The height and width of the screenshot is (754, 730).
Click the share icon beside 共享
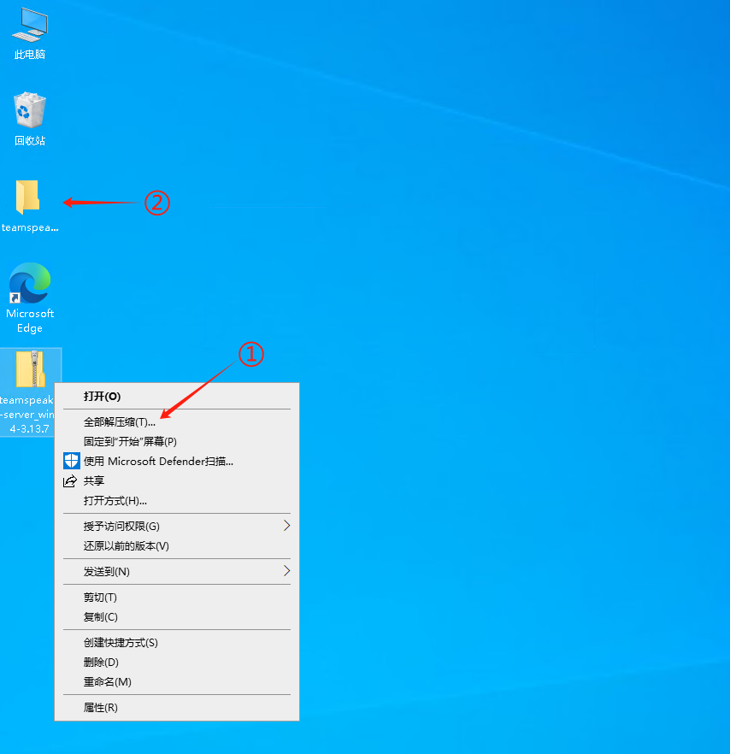click(70, 480)
